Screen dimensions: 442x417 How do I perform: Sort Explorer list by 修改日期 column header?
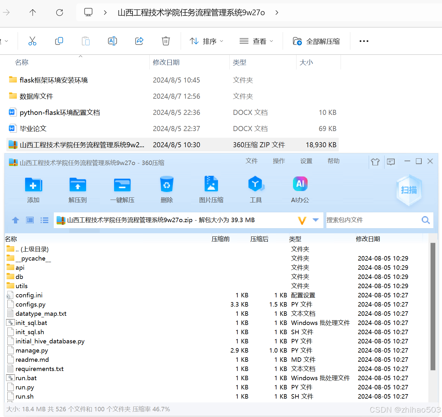tap(166, 62)
